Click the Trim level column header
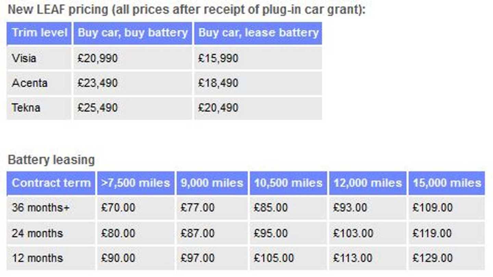The image size is (493, 277). [39, 33]
